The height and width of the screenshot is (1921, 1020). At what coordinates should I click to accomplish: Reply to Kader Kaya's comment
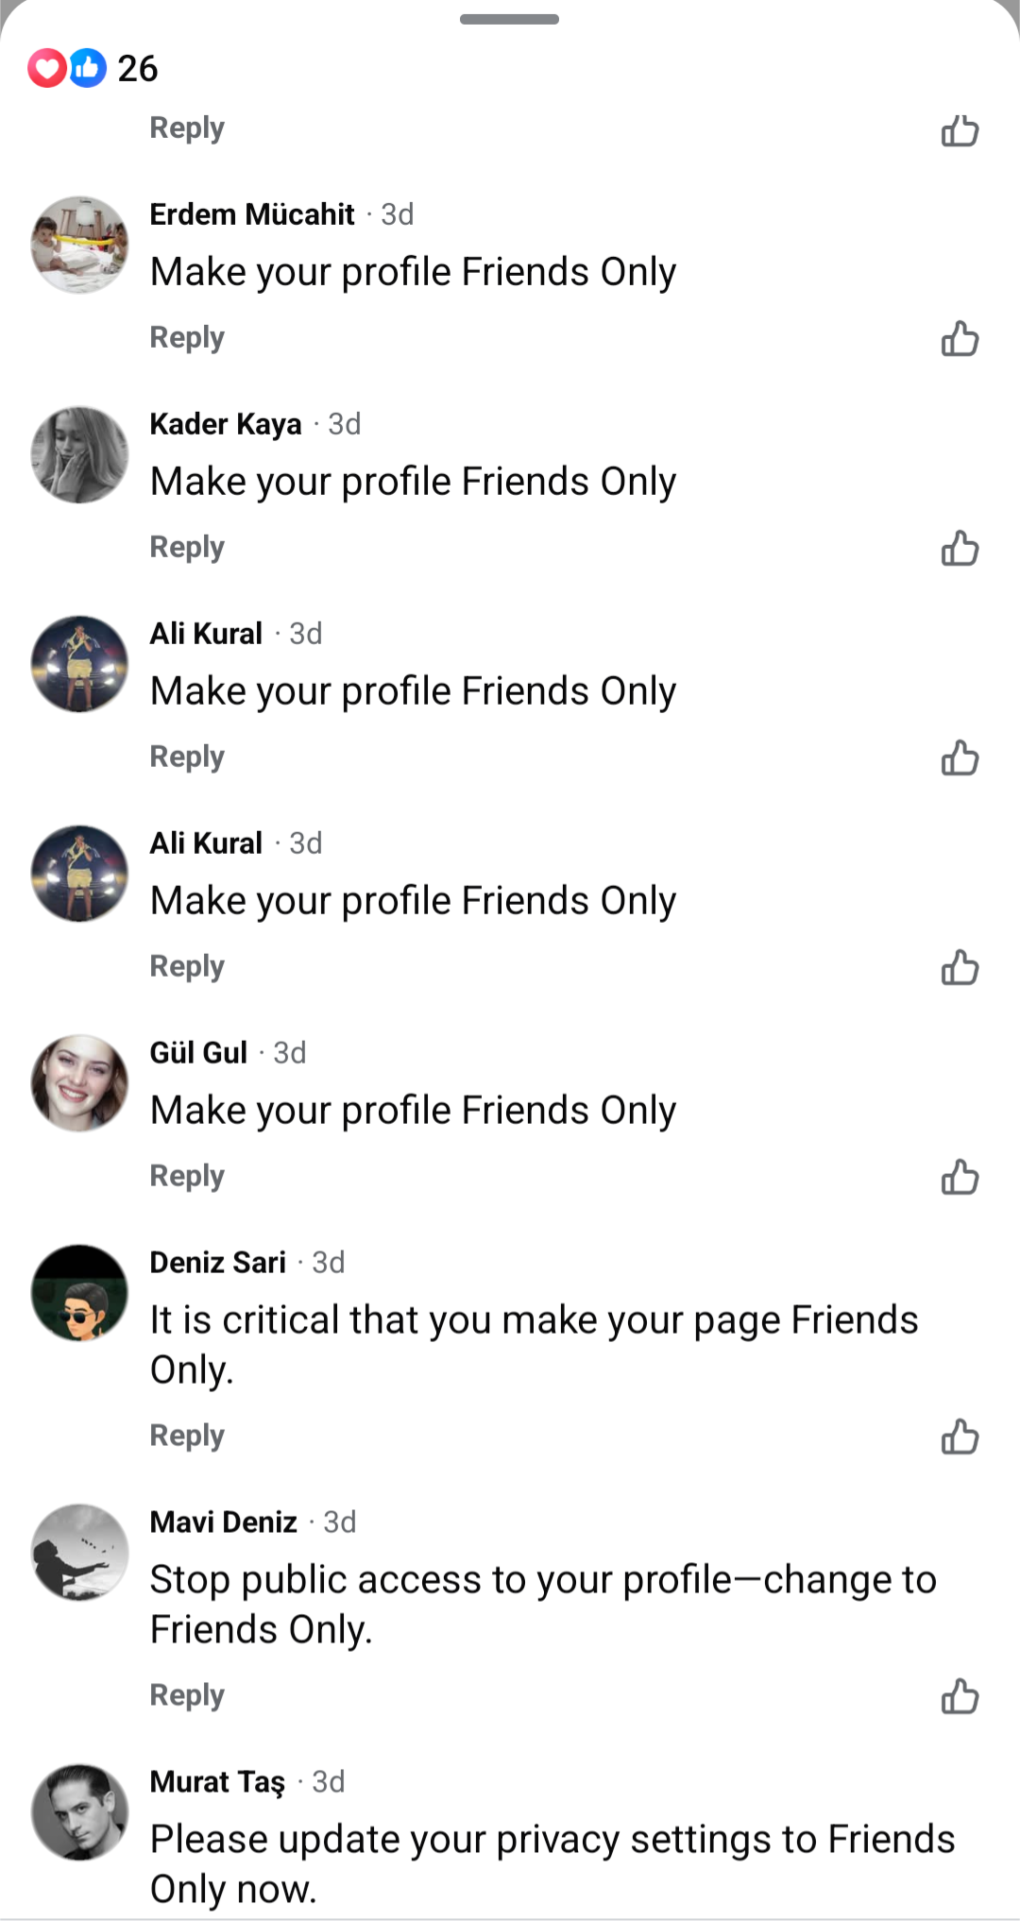pyautogui.click(x=187, y=548)
